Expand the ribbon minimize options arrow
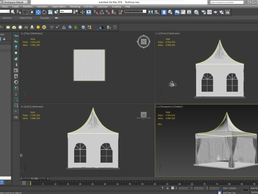This screenshot has height=194, width=258. click(x=59, y=18)
